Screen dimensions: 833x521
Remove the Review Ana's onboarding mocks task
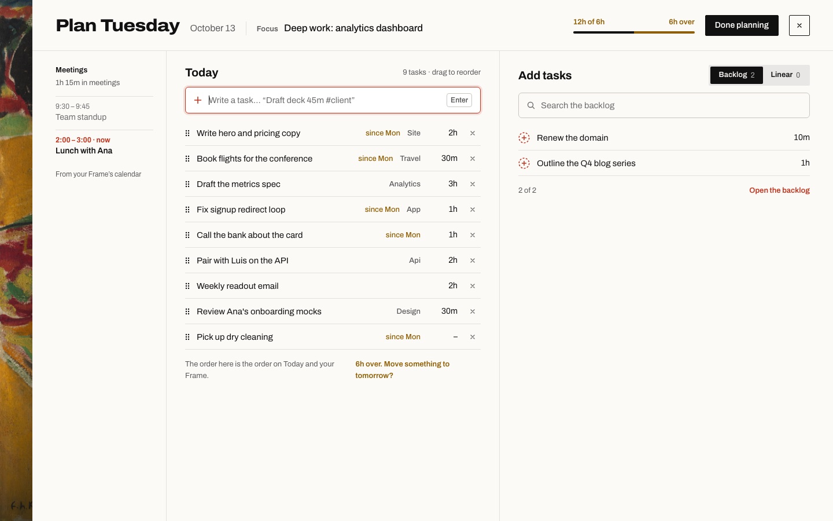(x=473, y=311)
